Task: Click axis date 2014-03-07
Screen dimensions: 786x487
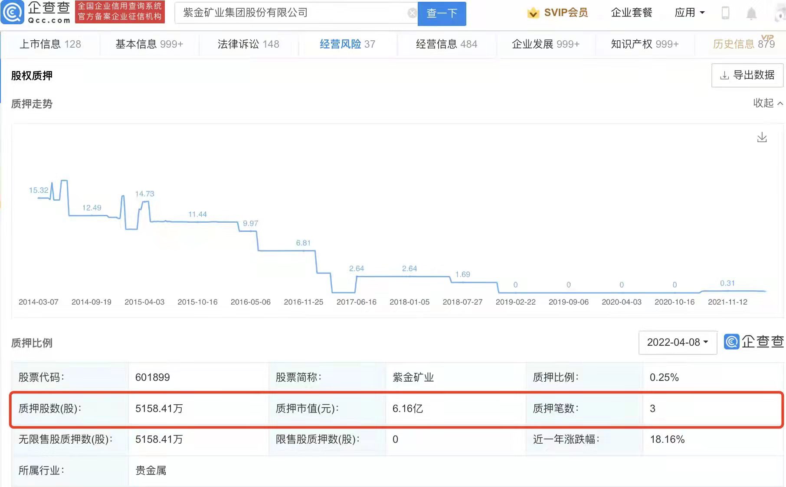Action: pyautogui.click(x=39, y=302)
